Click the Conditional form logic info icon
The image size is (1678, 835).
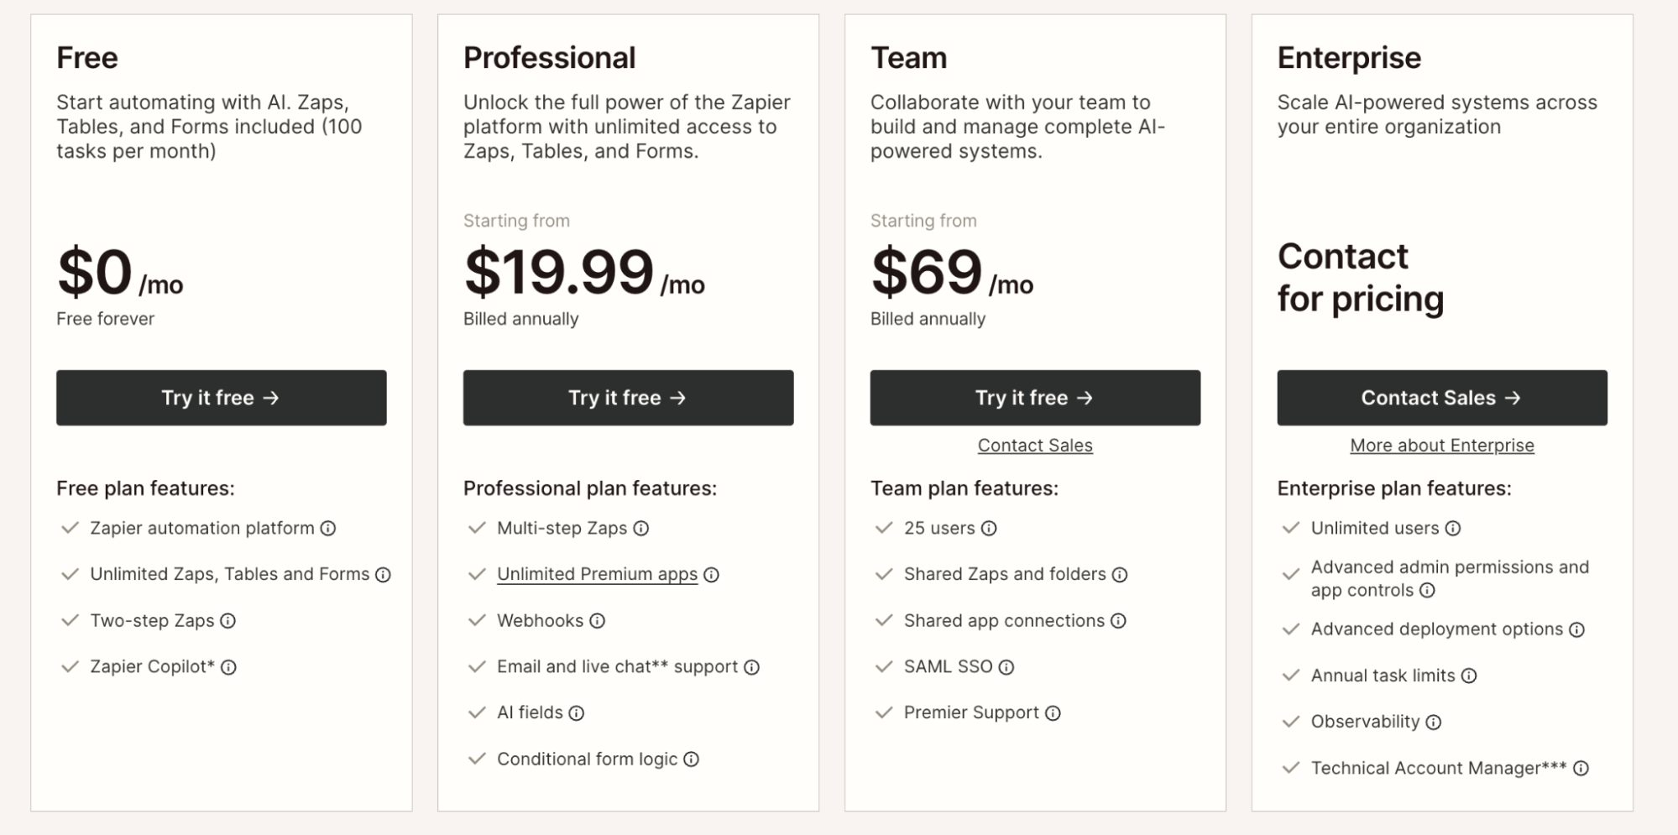tap(690, 759)
